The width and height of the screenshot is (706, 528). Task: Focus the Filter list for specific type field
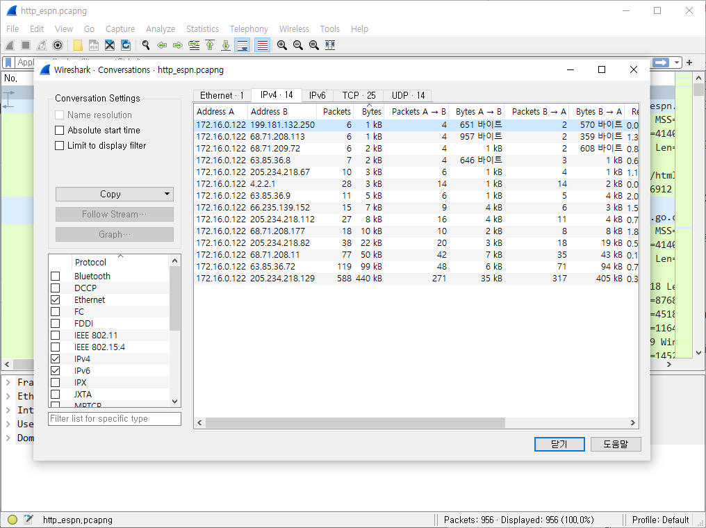click(115, 419)
